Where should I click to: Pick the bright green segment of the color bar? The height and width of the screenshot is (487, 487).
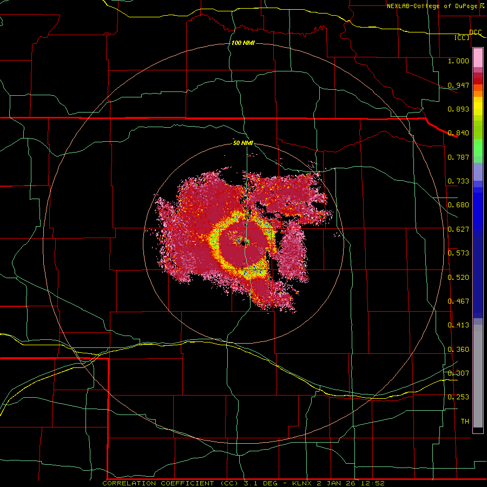(x=478, y=148)
